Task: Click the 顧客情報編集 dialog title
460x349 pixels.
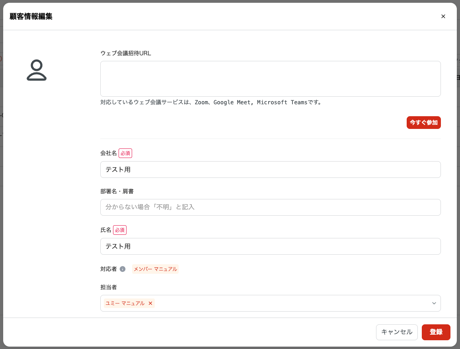Action: tap(31, 16)
